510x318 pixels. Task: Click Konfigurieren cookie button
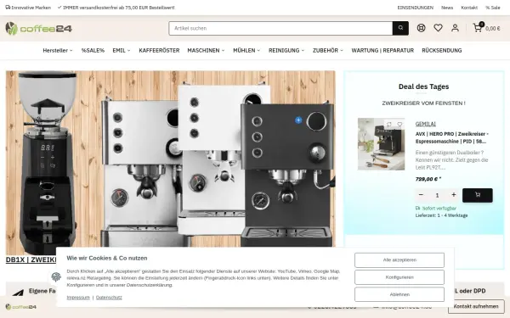click(399, 277)
